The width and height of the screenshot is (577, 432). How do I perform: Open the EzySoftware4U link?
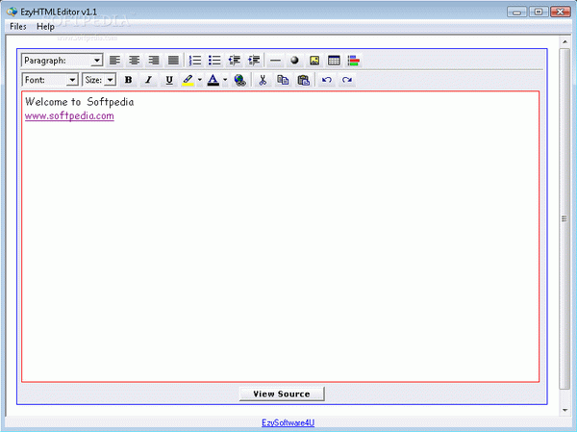(288, 422)
